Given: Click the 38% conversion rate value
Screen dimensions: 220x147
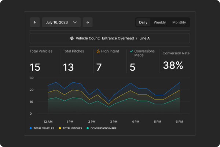Looking at the screenshot, I should pos(173,65).
